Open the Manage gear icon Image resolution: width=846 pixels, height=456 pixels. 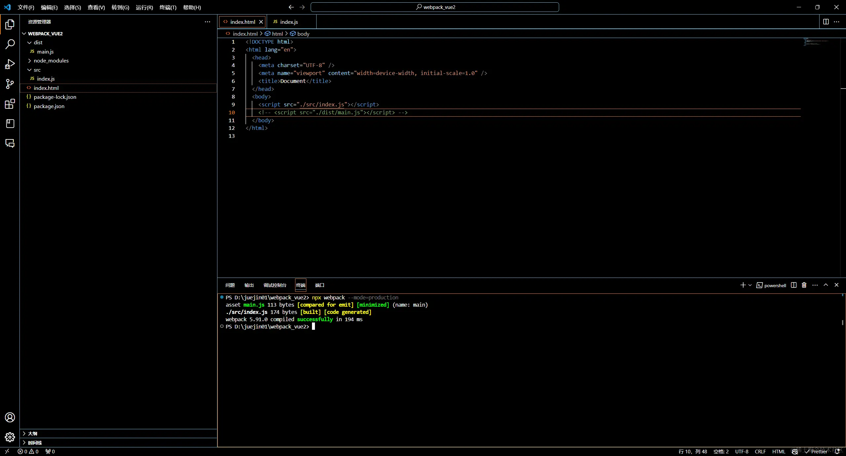(x=10, y=437)
